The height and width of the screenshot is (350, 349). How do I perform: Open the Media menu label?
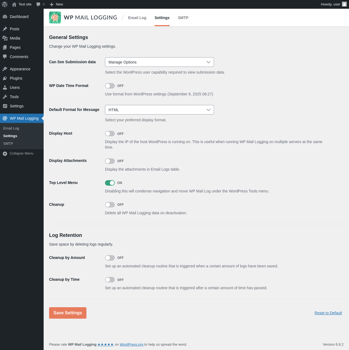15,38
